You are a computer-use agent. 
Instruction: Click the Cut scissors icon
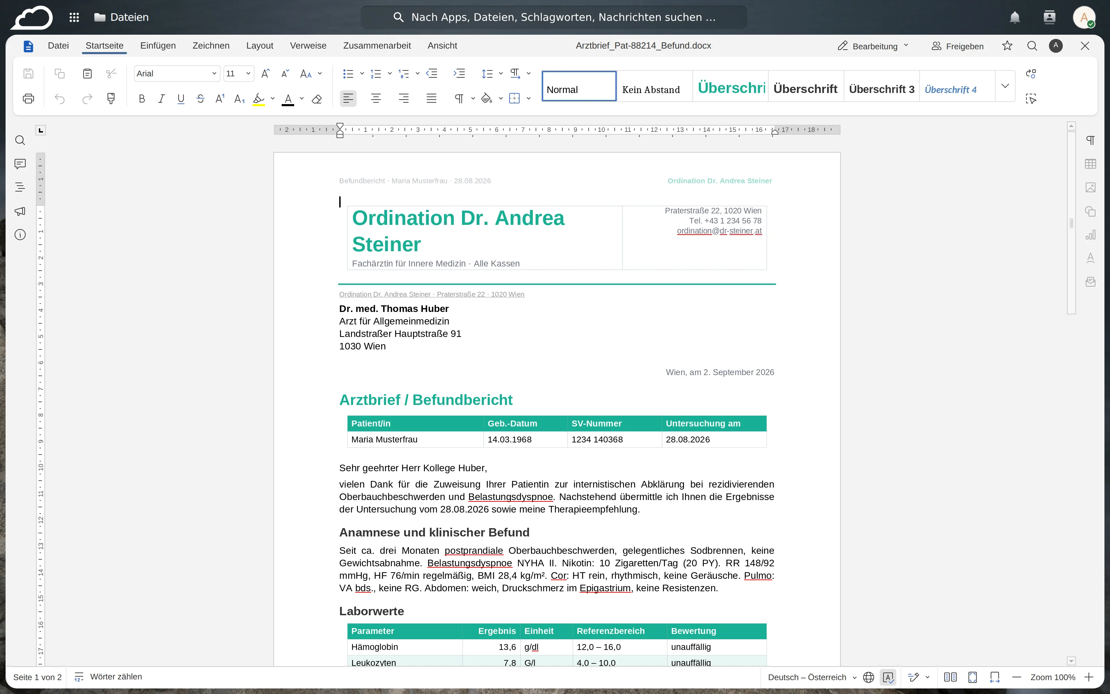point(111,74)
